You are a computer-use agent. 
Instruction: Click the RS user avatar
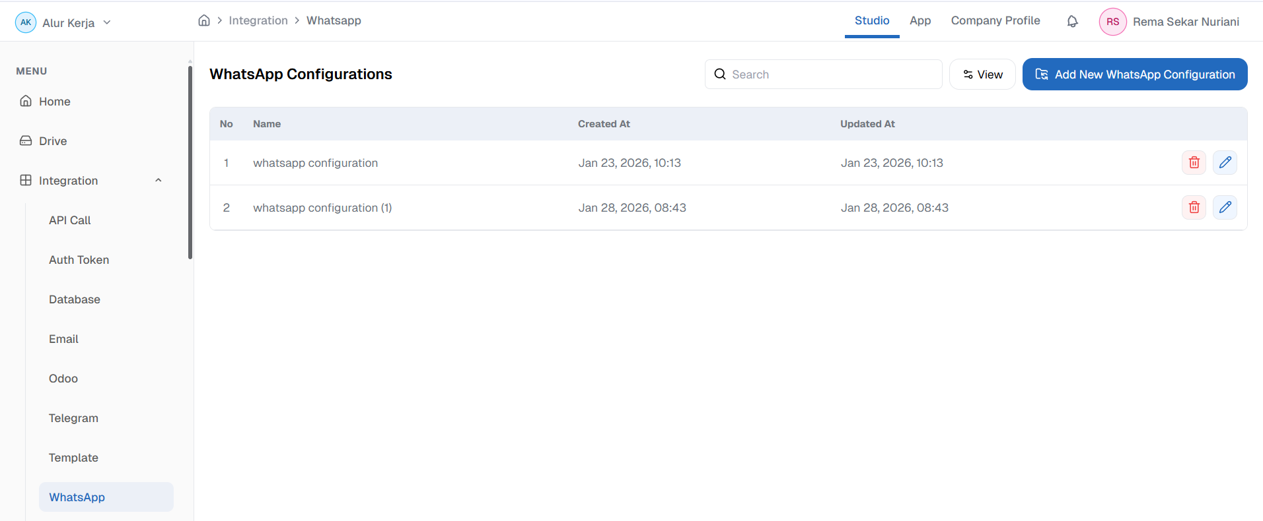point(1112,22)
